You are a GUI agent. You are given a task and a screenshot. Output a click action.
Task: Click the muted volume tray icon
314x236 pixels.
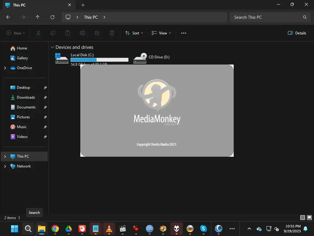point(277,229)
